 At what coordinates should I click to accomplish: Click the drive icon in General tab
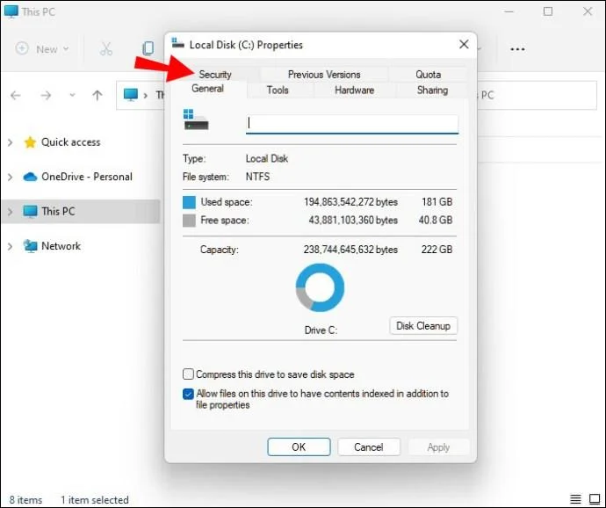(196, 120)
